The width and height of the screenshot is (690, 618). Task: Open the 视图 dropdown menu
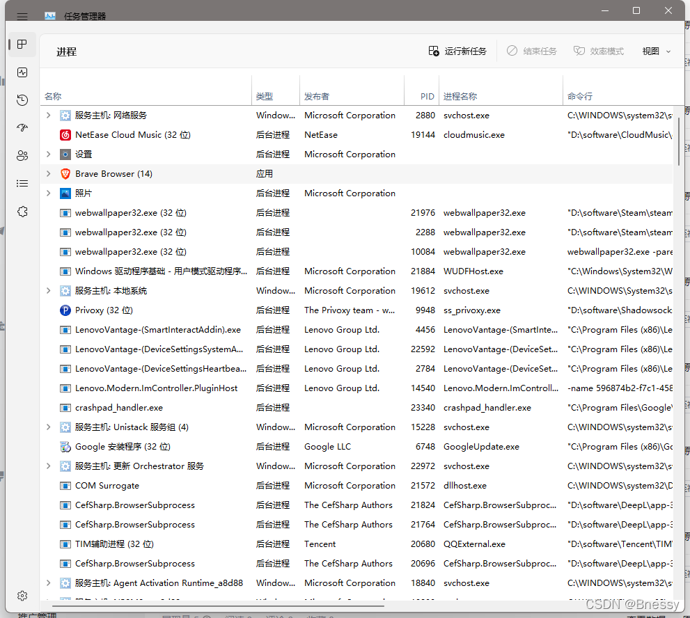pyautogui.click(x=656, y=51)
